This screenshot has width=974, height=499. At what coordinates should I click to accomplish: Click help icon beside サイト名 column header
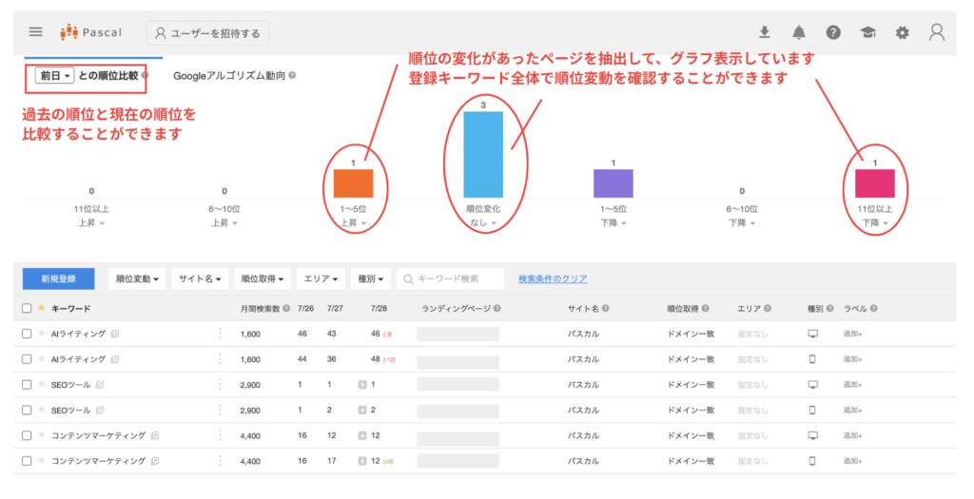pos(605,309)
